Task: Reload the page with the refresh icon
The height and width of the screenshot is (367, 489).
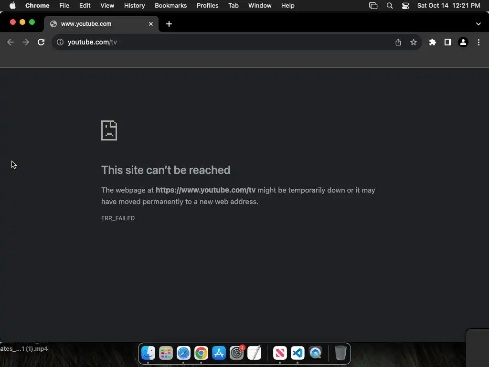Action: click(41, 42)
